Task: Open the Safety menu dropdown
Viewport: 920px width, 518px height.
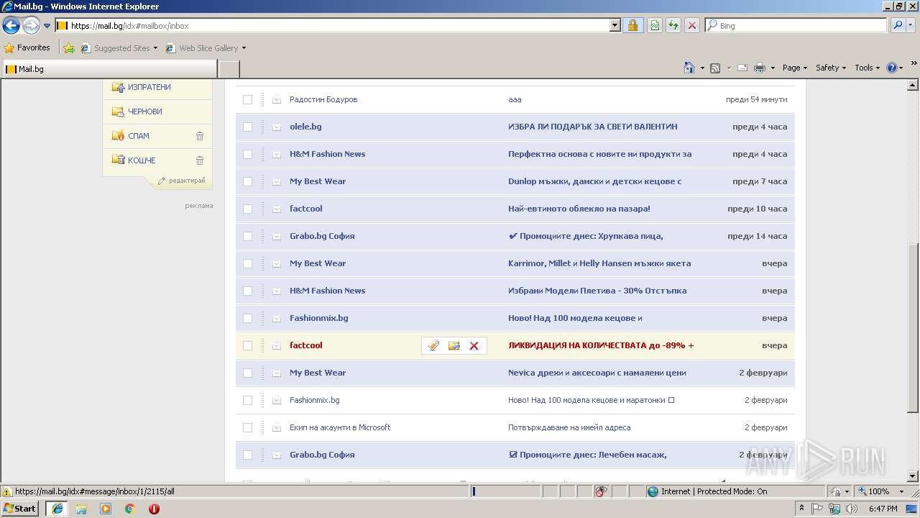Action: coord(831,68)
